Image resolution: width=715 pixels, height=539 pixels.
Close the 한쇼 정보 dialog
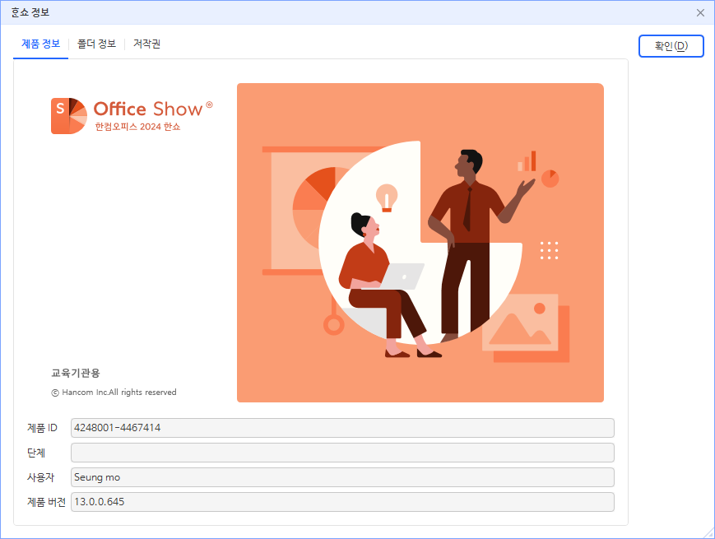tap(700, 13)
